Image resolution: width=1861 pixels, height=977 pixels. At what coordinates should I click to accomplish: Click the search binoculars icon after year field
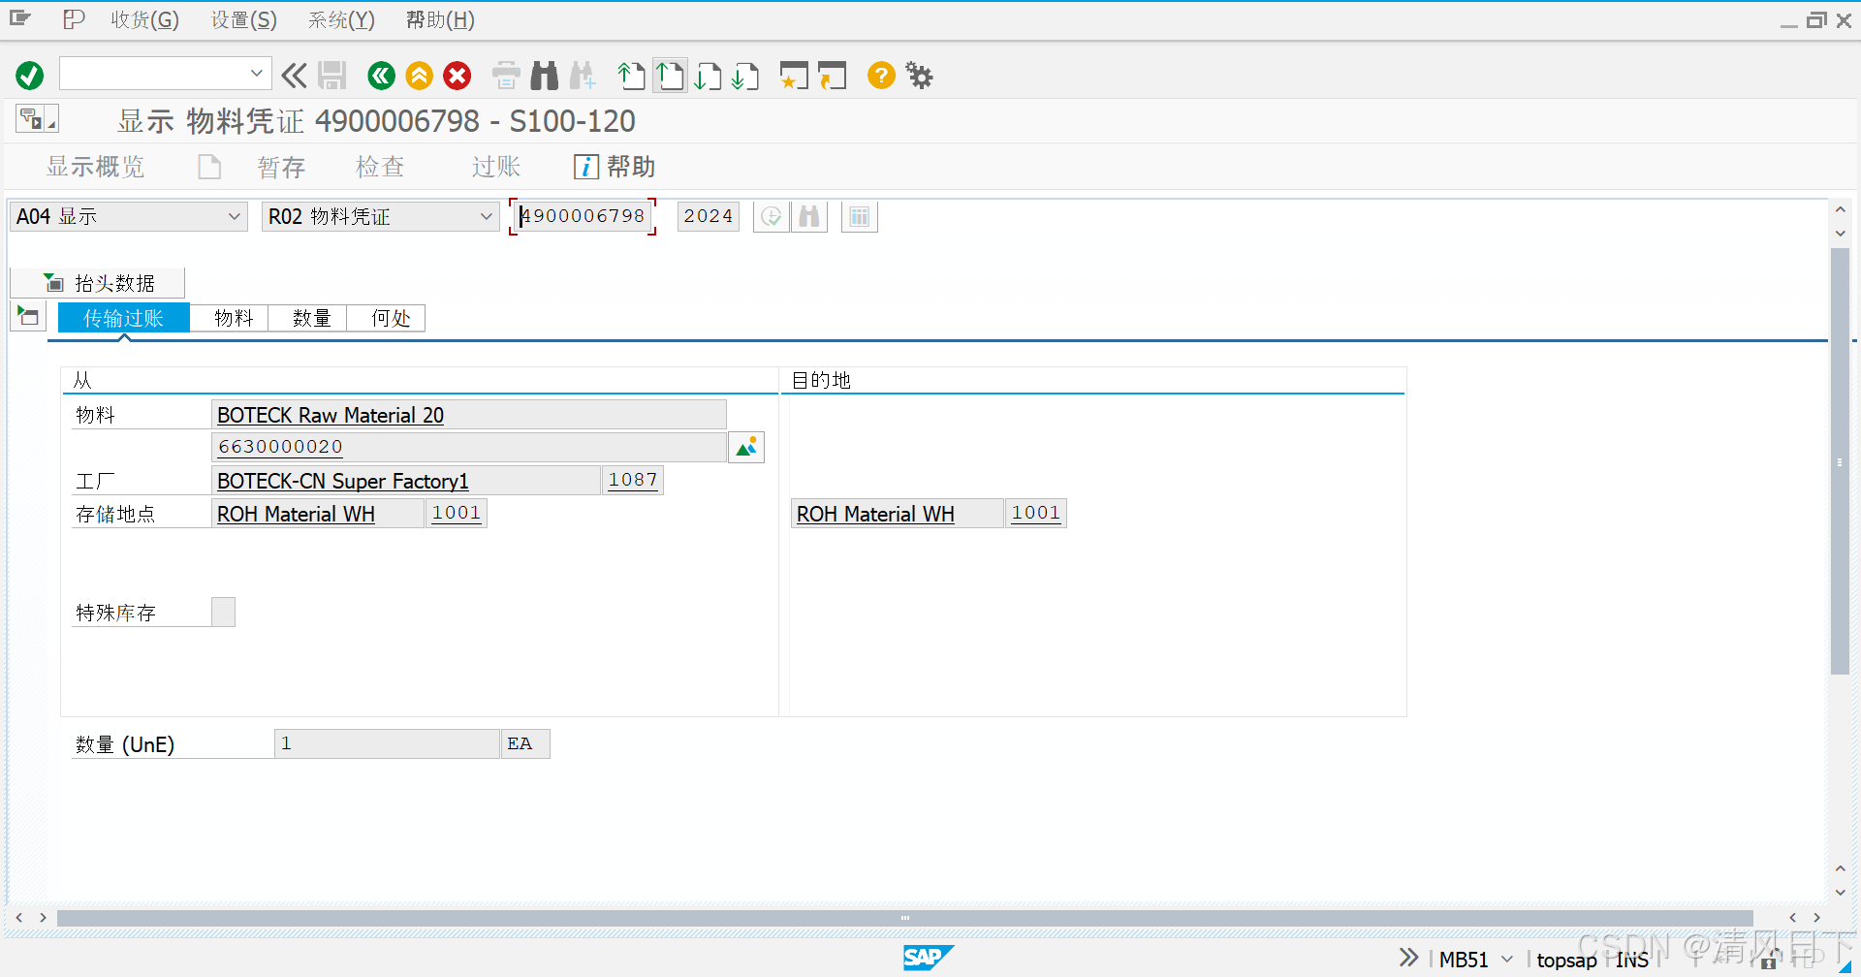pyautogui.click(x=809, y=217)
